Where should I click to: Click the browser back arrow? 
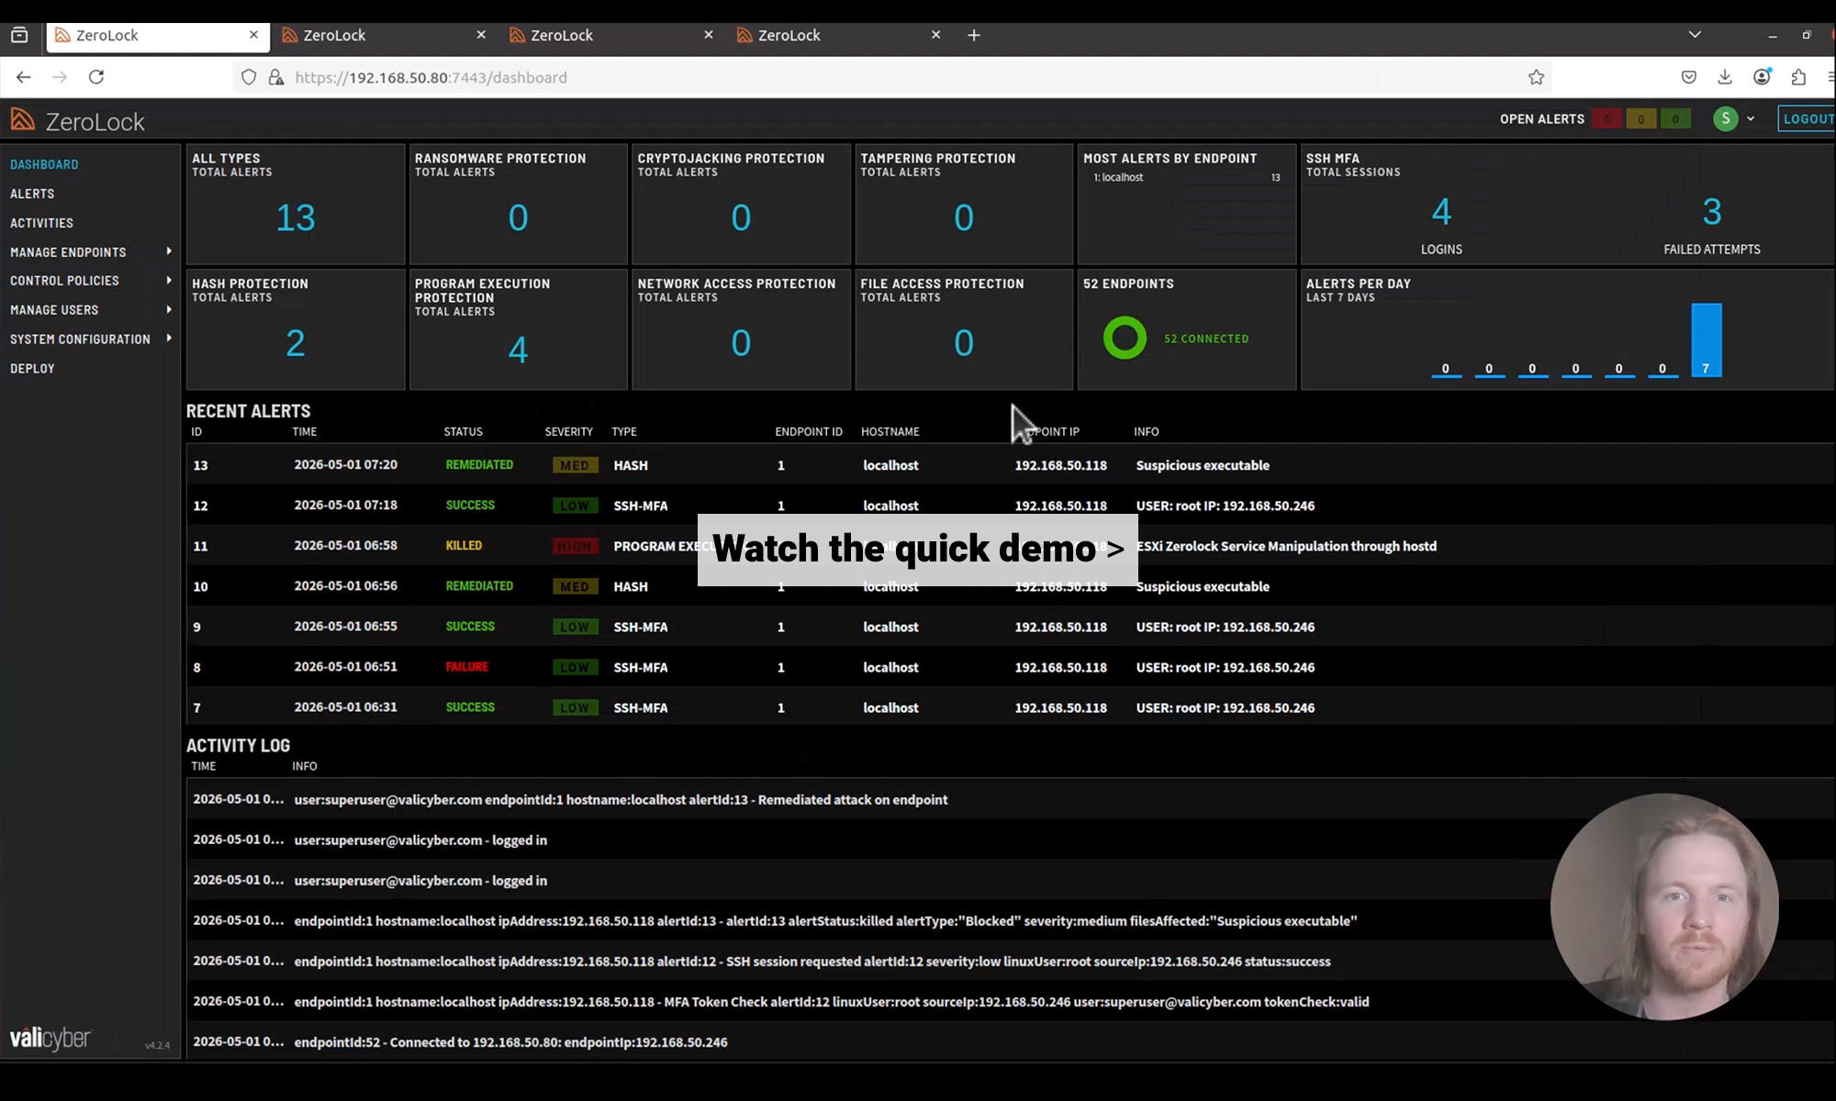click(x=24, y=77)
